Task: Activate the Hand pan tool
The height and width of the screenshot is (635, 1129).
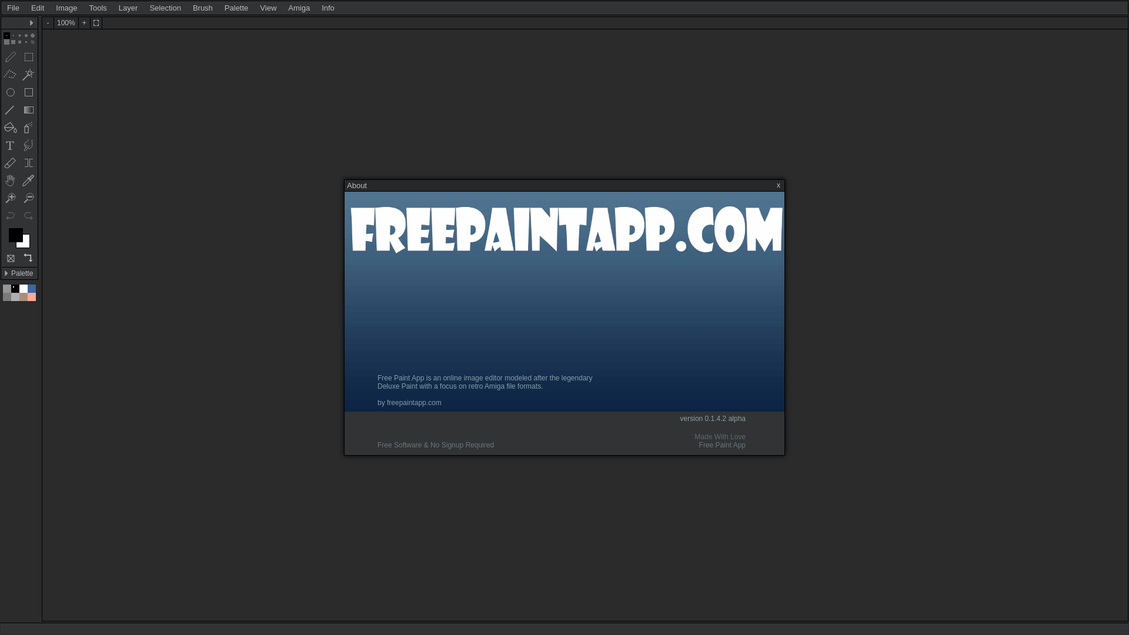Action: (x=10, y=181)
